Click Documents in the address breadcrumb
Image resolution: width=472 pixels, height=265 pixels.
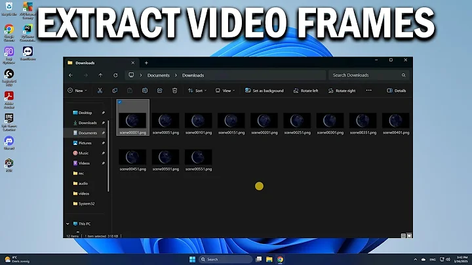point(159,75)
